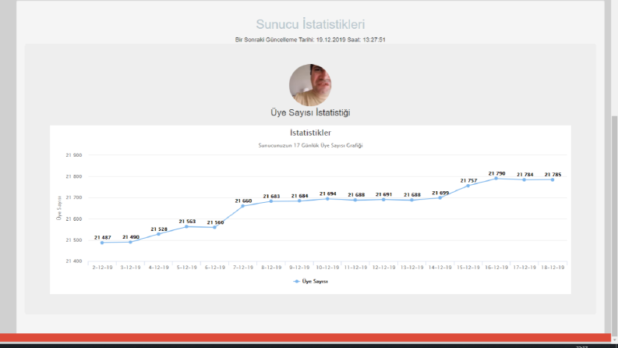Viewport: 618px width, 348px height.
Task: Click the 21 400 y-axis label
Action: [74, 261]
